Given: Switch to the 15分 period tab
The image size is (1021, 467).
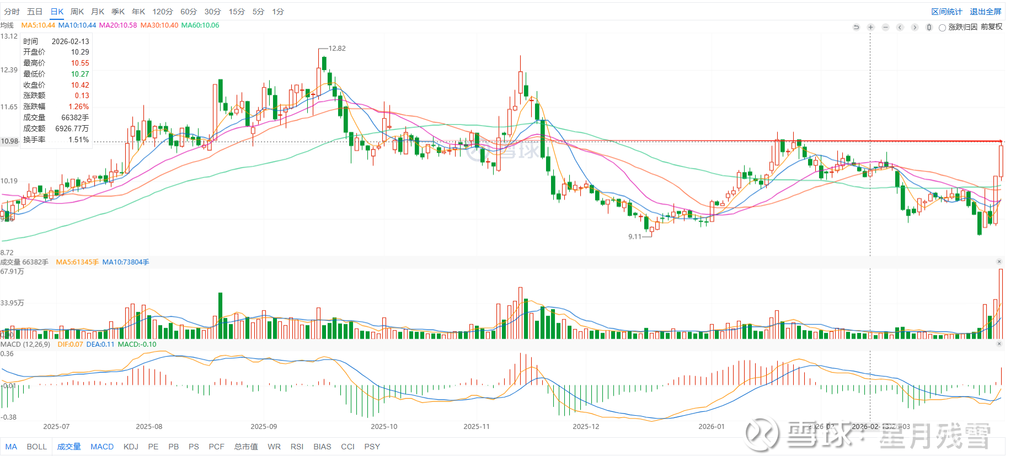Looking at the screenshot, I should point(237,12).
